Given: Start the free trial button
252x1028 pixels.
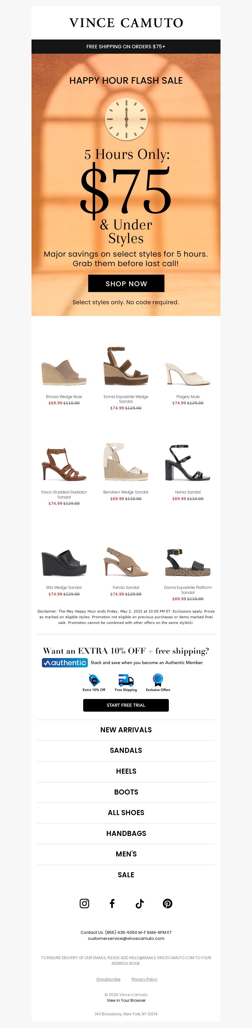Looking at the screenshot, I should pos(126,705).
